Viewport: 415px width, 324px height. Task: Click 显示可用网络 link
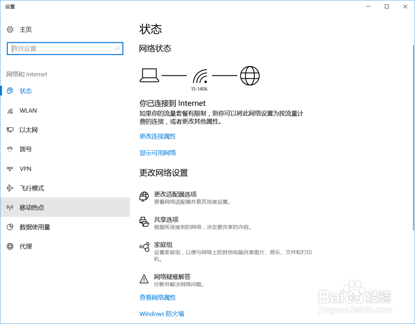tap(158, 153)
